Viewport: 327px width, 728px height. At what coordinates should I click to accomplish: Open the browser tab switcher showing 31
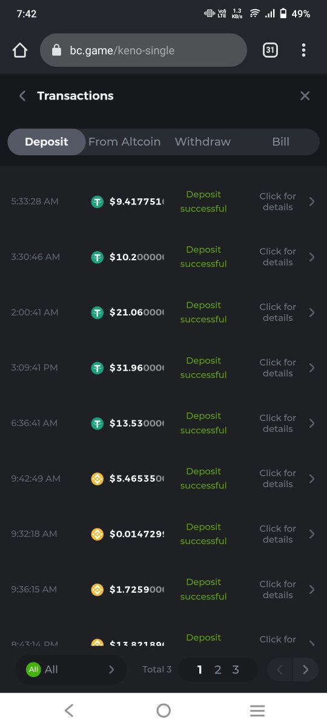(270, 50)
